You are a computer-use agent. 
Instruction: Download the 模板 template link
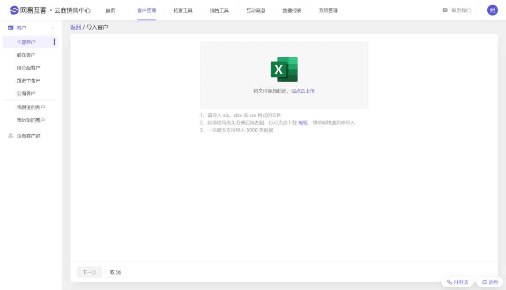pos(303,122)
